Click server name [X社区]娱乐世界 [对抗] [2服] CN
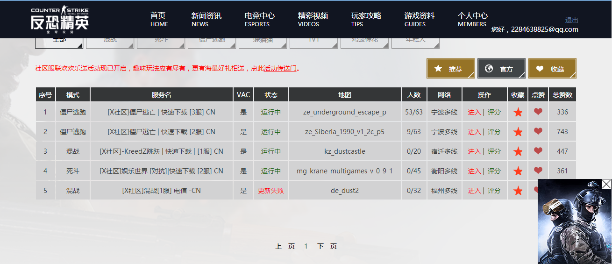The width and height of the screenshot is (612, 264). (162, 171)
